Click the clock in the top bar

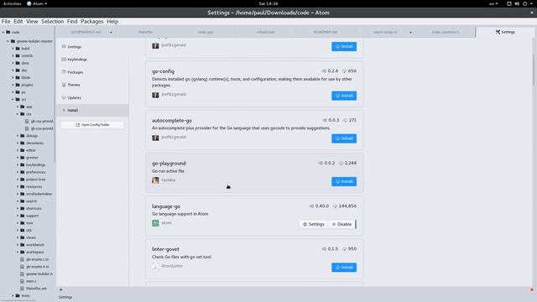(268, 3)
